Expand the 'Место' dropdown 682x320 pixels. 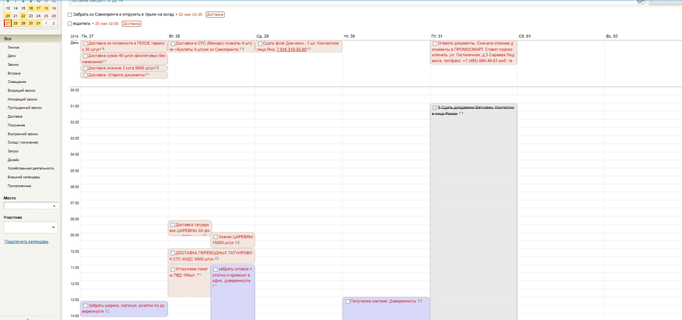tap(53, 206)
